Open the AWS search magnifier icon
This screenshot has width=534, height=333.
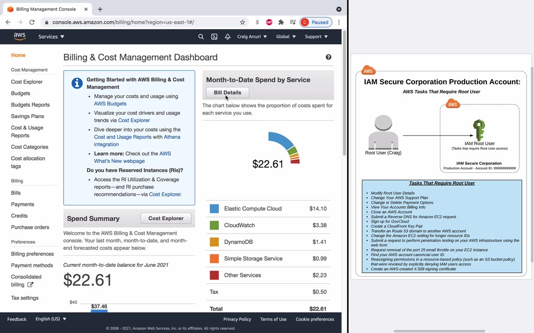201,37
